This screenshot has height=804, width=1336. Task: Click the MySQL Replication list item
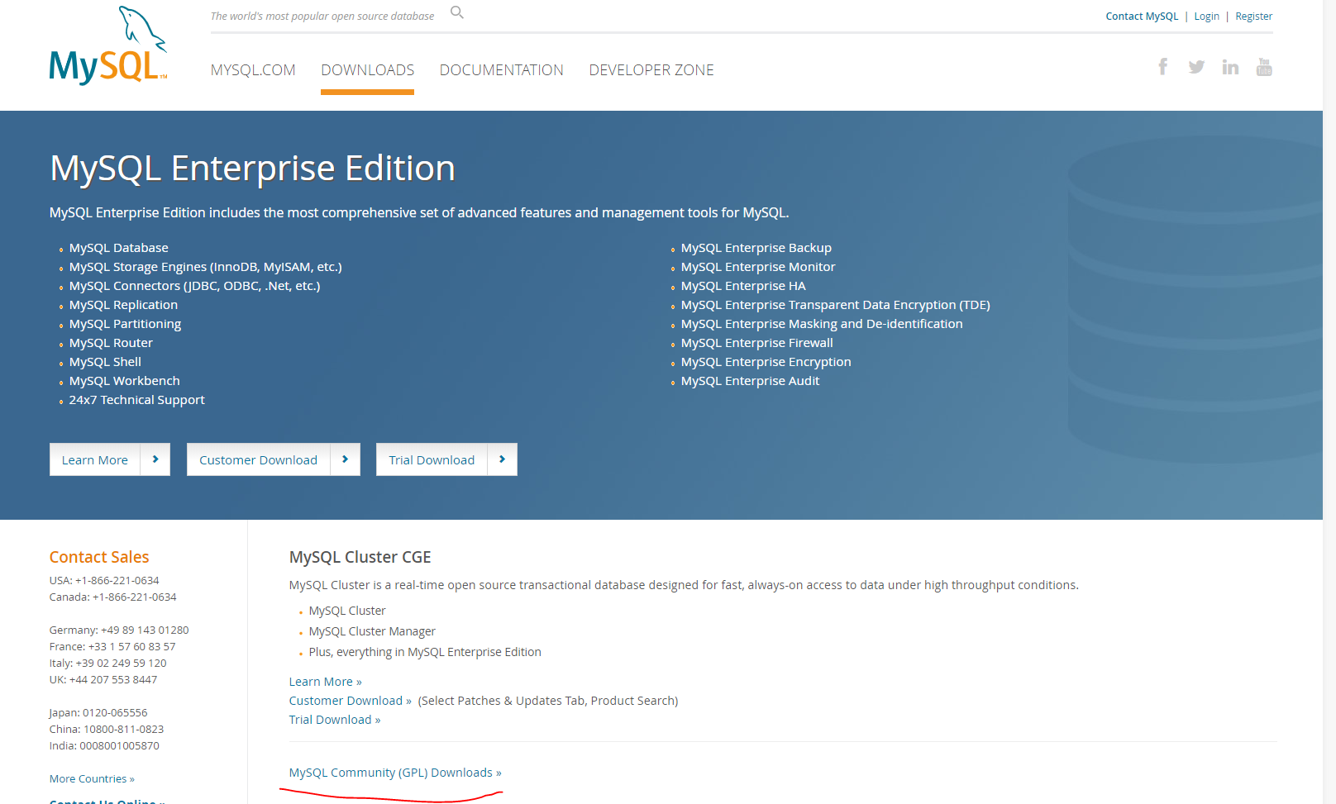click(123, 305)
